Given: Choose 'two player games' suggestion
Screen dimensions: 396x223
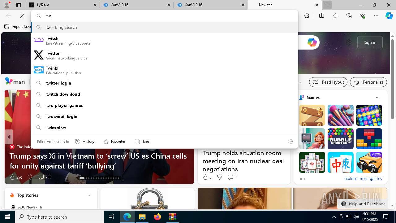Looking at the screenshot, I should pyautogui.click(x=164, y=105).
